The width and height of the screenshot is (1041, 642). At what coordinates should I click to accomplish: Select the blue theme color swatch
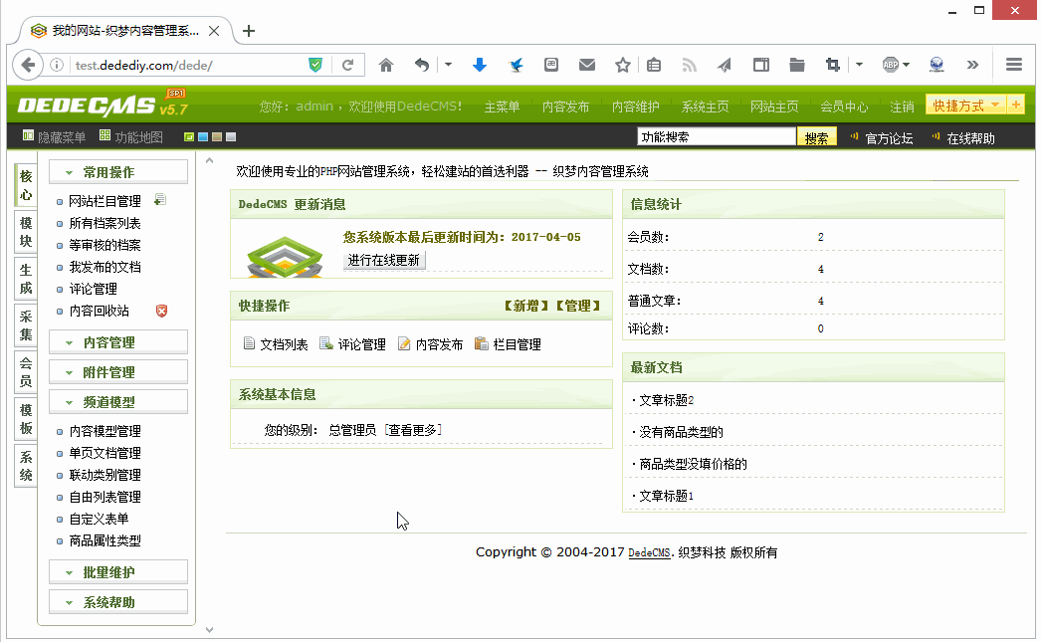[x=201, y=134]
